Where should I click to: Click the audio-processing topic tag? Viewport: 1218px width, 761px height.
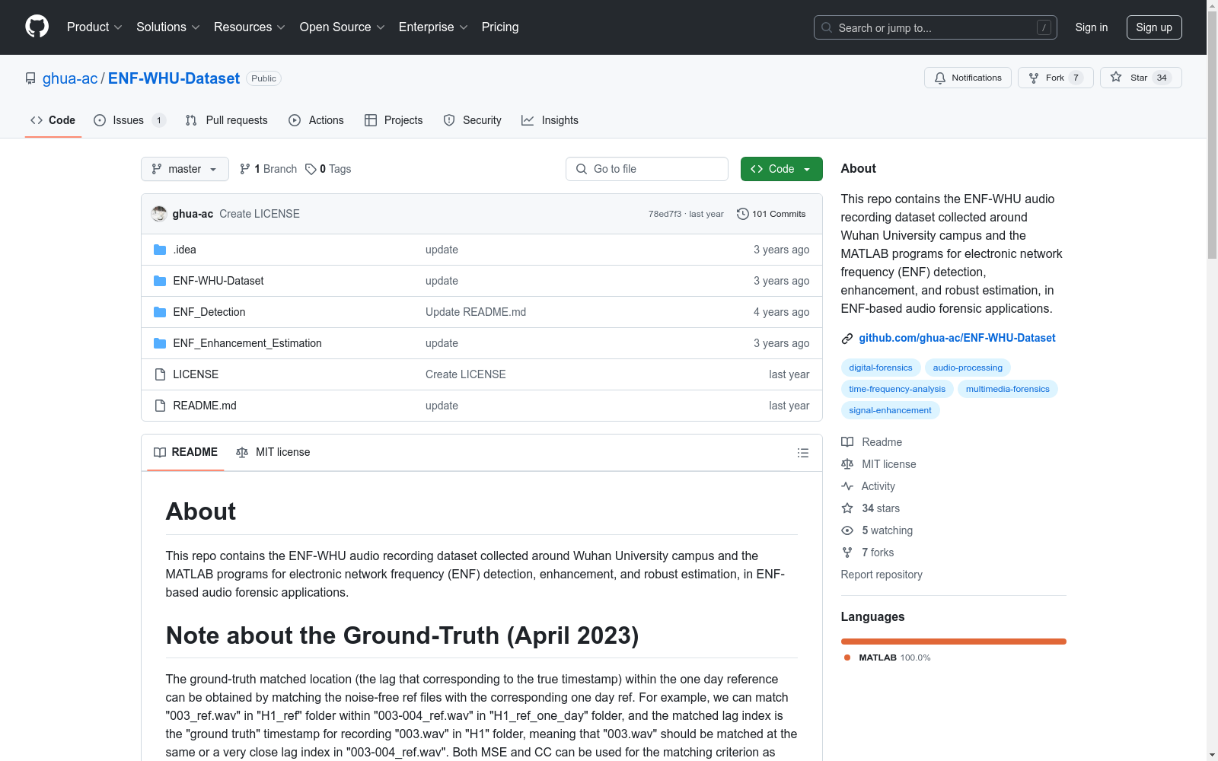tap(968, 368)
